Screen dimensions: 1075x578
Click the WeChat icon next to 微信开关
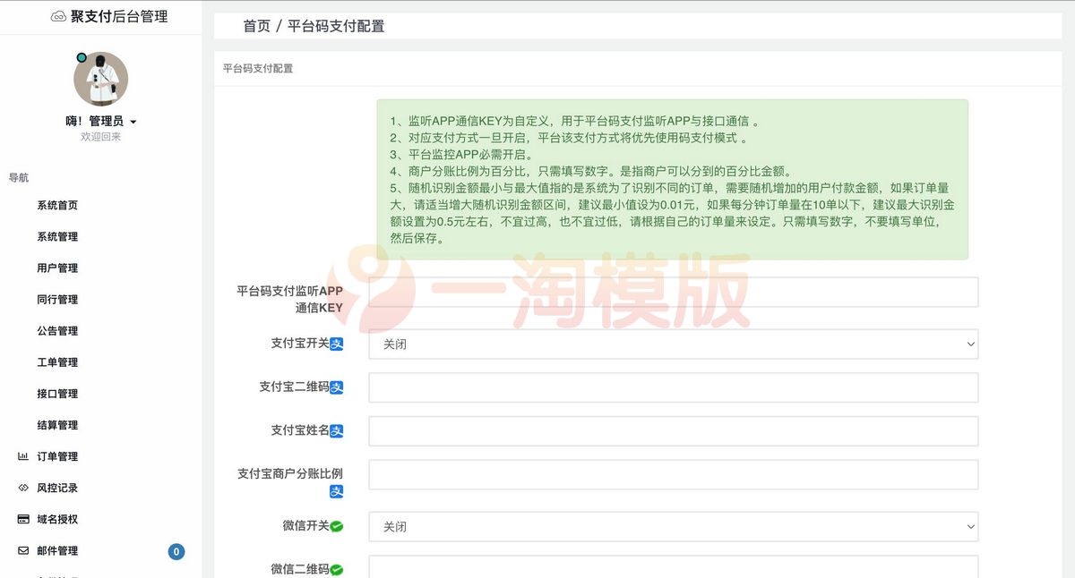point(337,526)
